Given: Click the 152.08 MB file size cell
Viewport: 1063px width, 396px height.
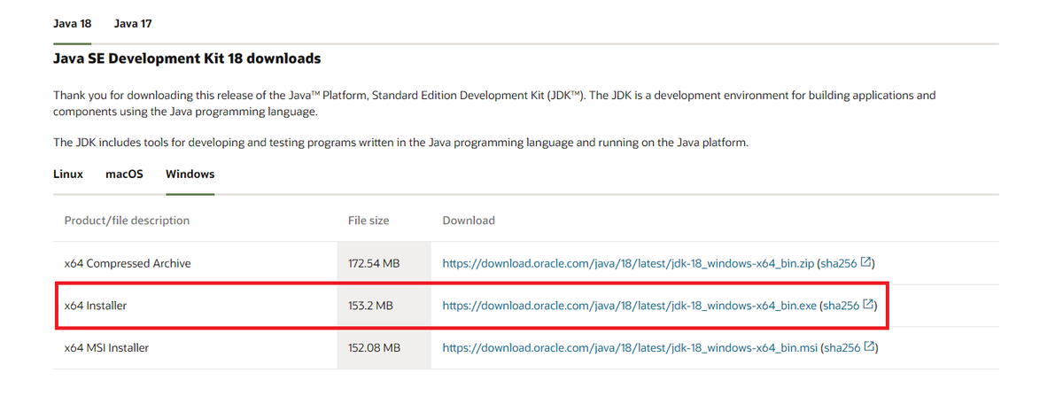Looking at the screenshot, I should 384,348.
